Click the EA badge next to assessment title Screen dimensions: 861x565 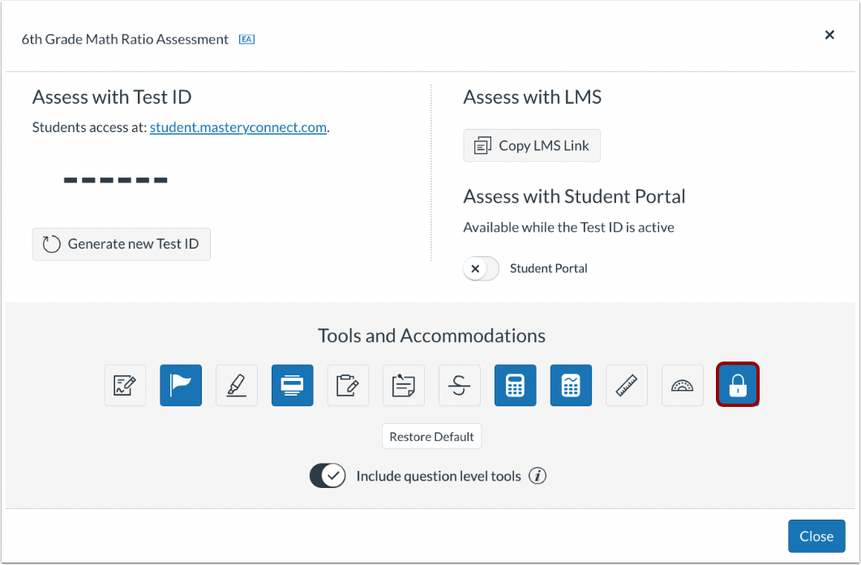pos(246,38)
